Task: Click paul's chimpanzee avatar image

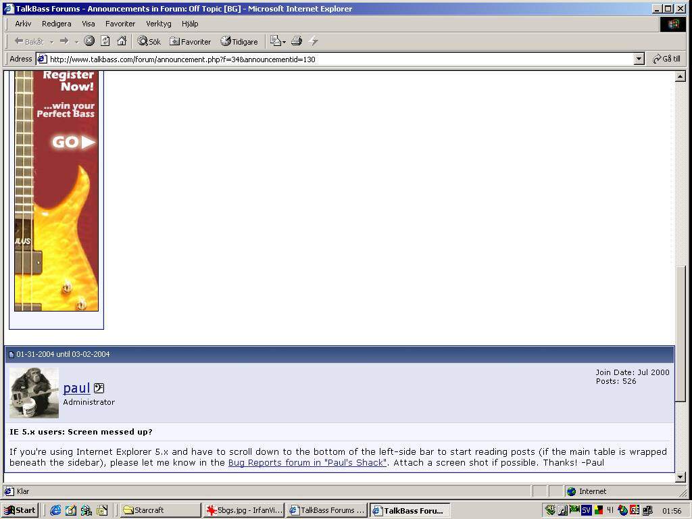Action: point(34,393)
